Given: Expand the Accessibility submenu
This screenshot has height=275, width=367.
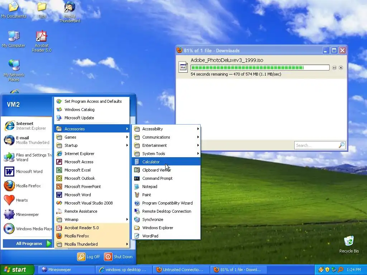Looking at the screenshot, I should [x=166, y=129].
